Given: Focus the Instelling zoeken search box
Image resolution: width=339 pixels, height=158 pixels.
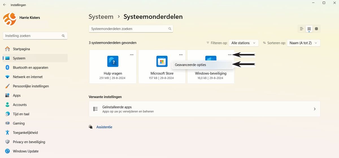Looking at the screenshot, I should click(35, 36).
